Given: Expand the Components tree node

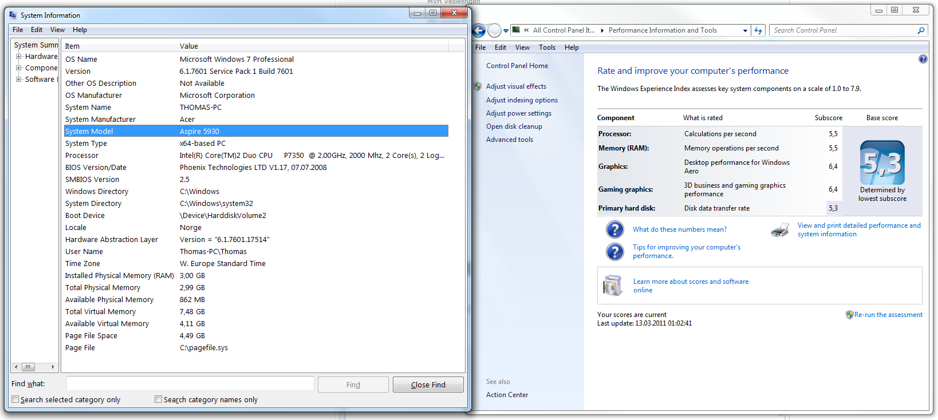Looking at the screenshot, I should point(19,68).
